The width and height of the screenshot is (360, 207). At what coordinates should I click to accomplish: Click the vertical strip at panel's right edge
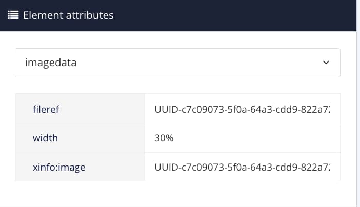coord(358,118)
